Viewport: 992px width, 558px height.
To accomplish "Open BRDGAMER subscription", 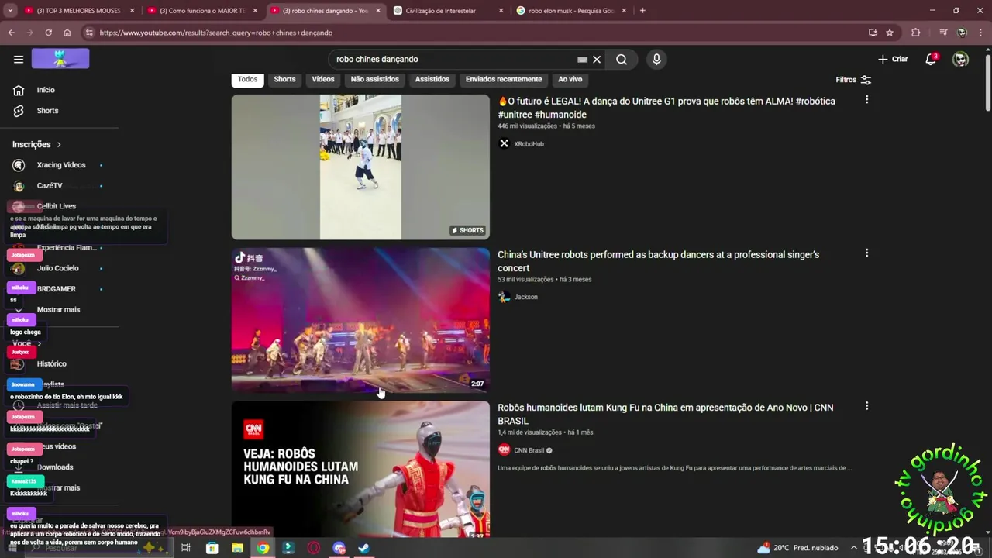I will (58, 289).
